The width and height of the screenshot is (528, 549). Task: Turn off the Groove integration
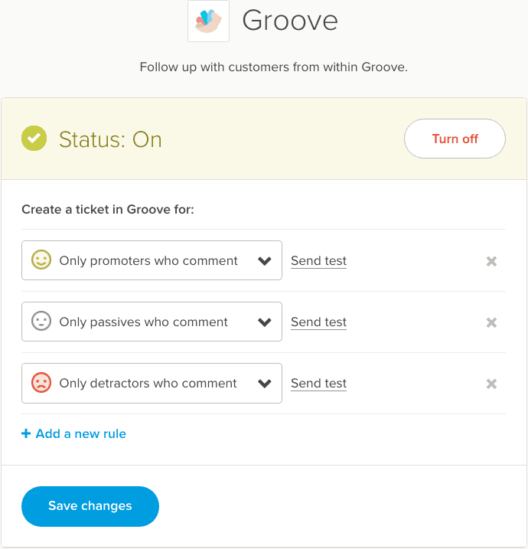[455, 139]
